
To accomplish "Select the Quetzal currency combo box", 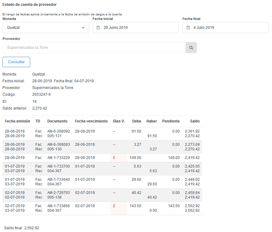I will point(46,28).
